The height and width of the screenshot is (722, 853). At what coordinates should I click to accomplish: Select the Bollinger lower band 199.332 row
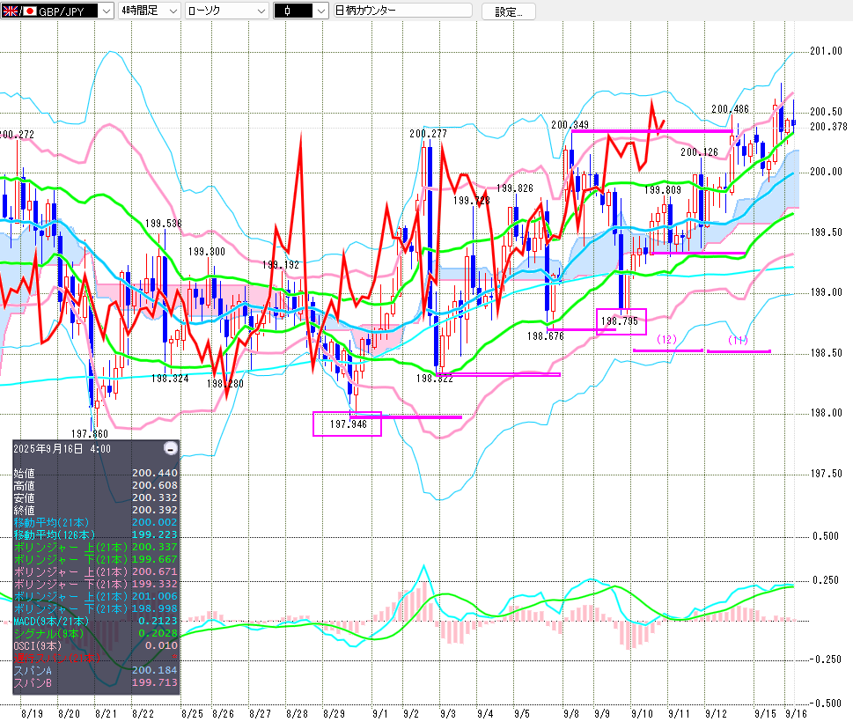[x=96, y=584]
